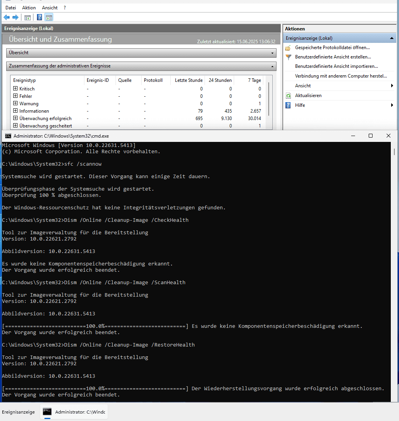Expand the Informationen event type row
The width and height of the screenshot is (399, 421).
(15, 111)
